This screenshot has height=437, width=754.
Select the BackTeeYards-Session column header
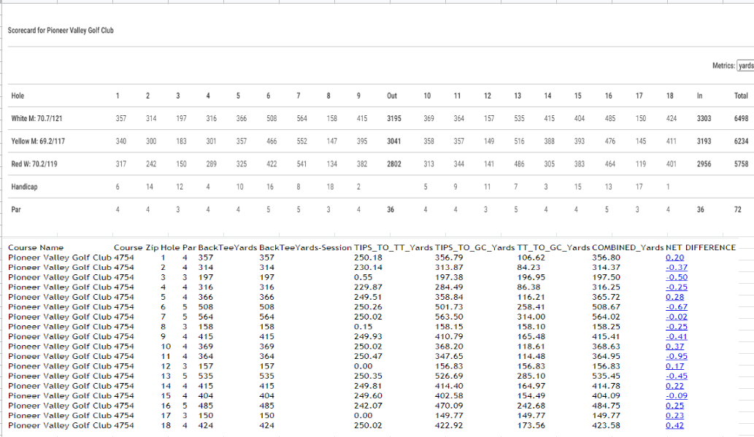(x=305, y=247)
